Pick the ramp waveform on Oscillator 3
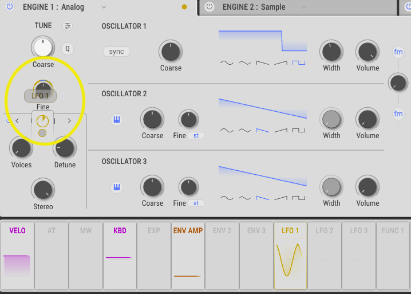 tap(280, 198)
